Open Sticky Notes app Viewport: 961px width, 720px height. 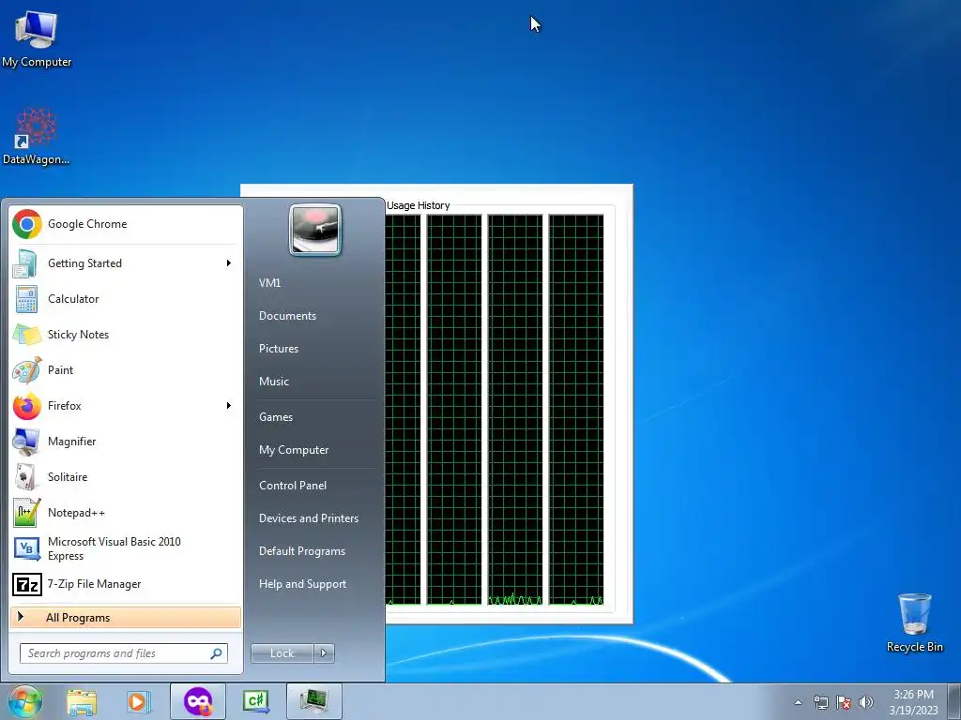(x=126, y=335)
